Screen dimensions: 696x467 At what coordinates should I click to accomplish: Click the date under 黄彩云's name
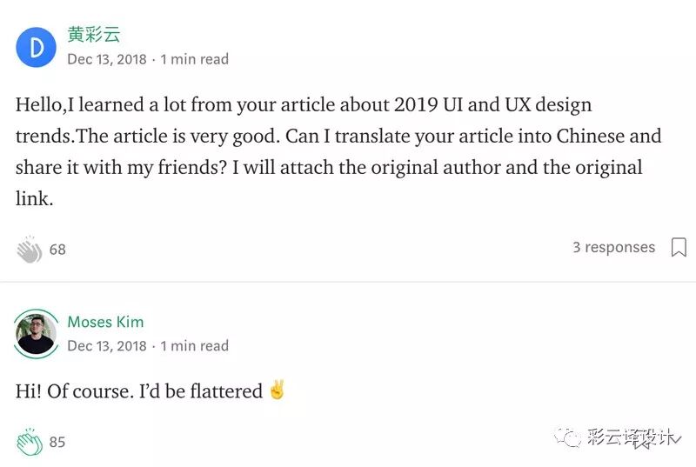(x=107, y=59)
